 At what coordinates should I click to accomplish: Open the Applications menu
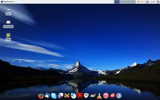[x=7, y=2]
